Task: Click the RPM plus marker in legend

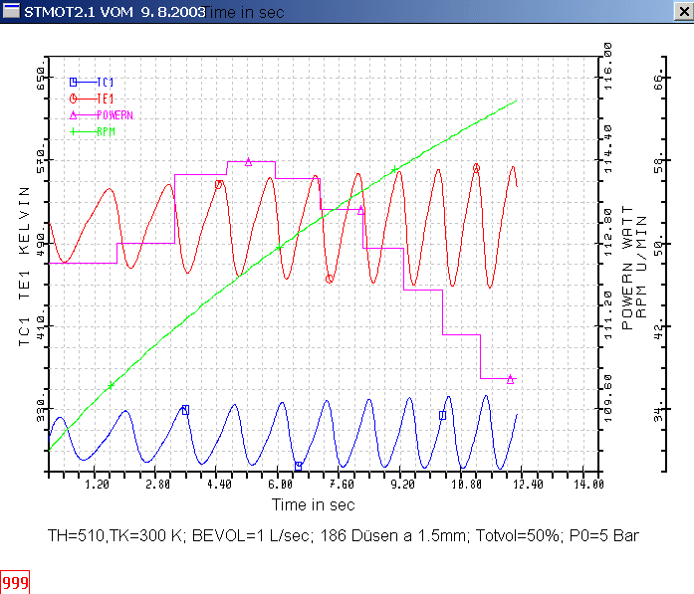Action: point(74,130)
